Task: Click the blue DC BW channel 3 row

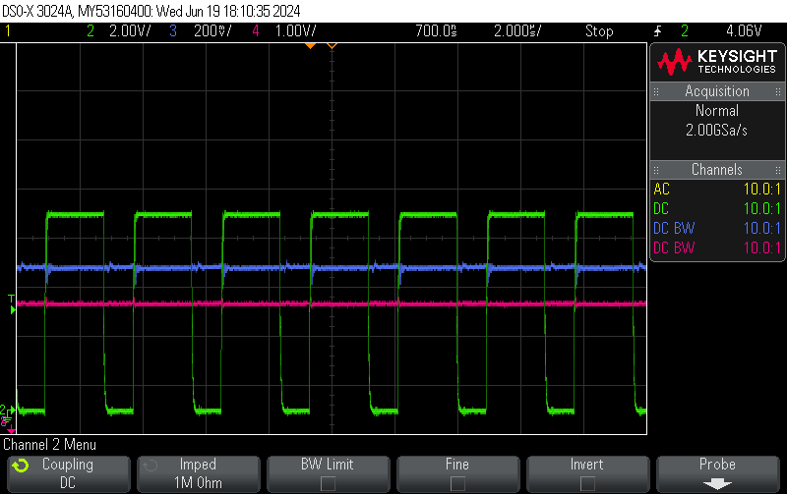Action: pos(717,228)
